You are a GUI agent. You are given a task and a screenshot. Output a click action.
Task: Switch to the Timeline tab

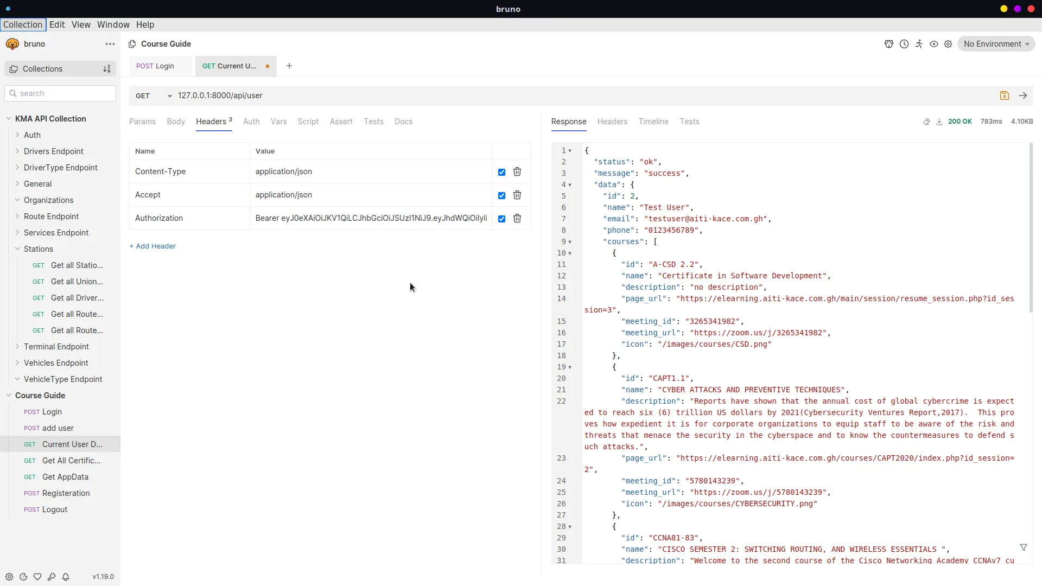pyautogui.click(x=653, y=122)
